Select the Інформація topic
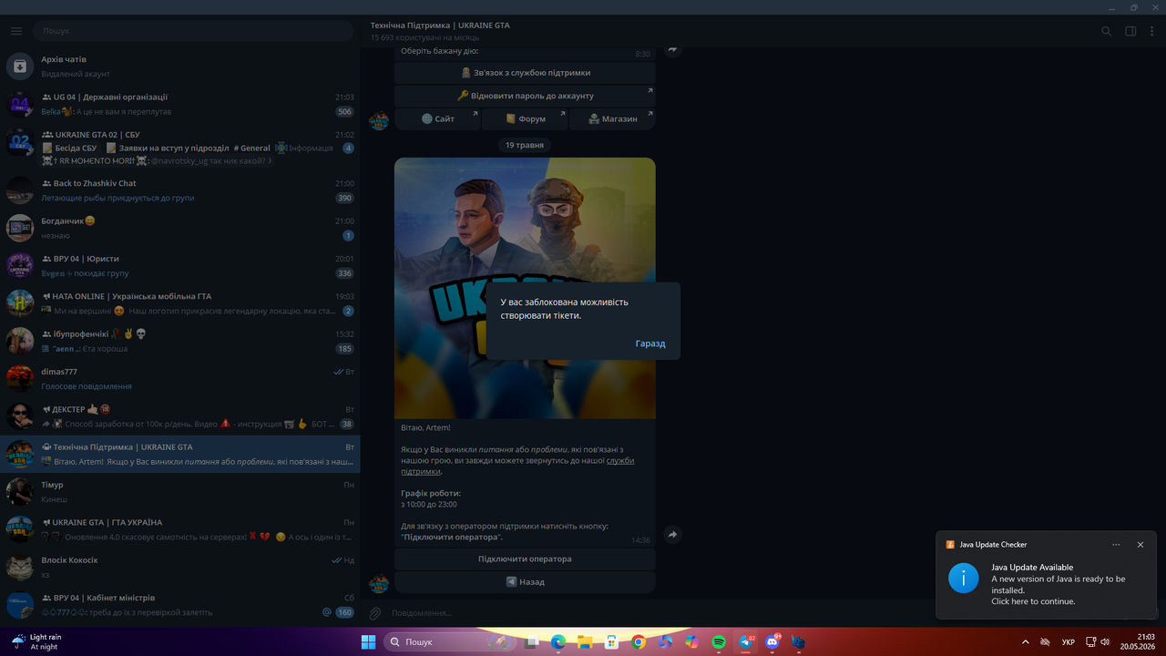 tap(304, 148)
